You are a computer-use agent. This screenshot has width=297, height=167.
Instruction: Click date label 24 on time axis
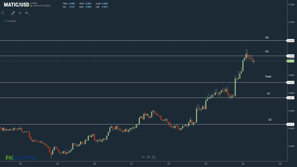point(243,164)
